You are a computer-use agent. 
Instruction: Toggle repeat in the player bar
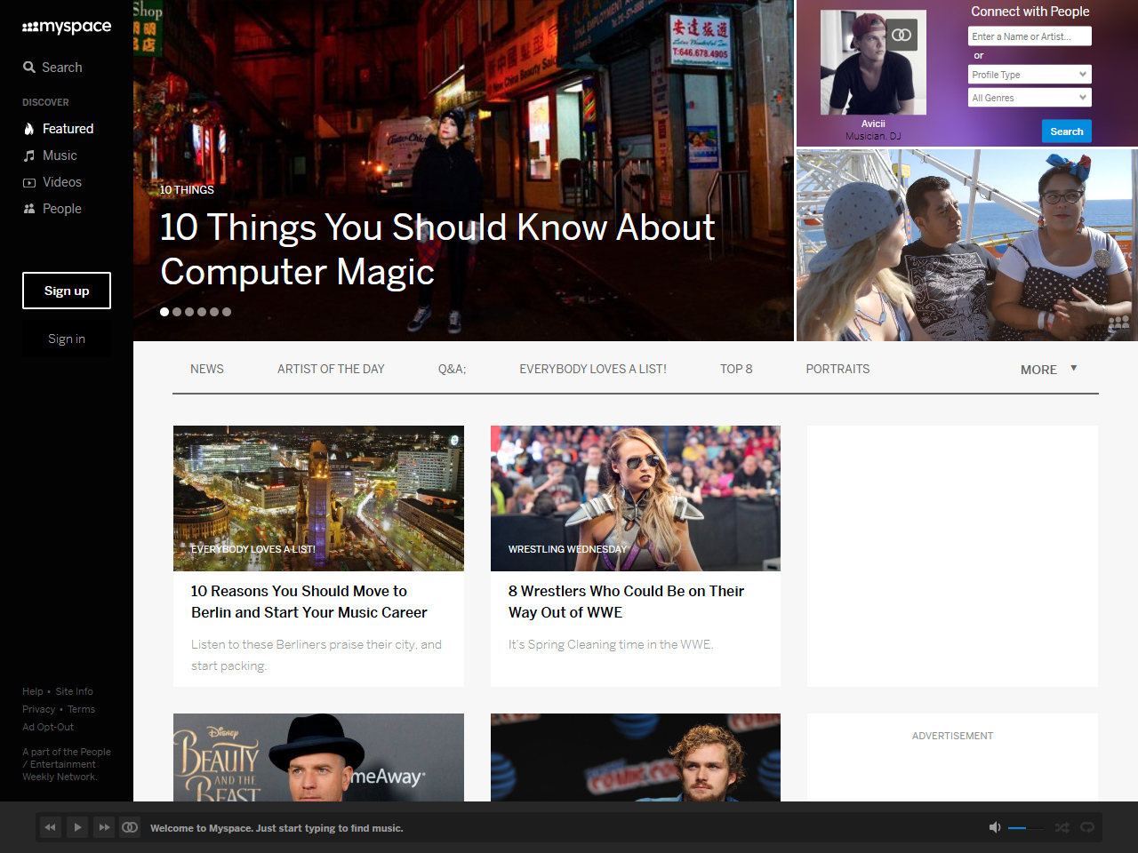click(x=1086, y=827)
